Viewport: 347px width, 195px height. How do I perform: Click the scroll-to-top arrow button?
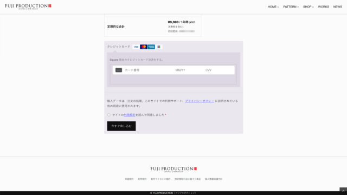343,191
